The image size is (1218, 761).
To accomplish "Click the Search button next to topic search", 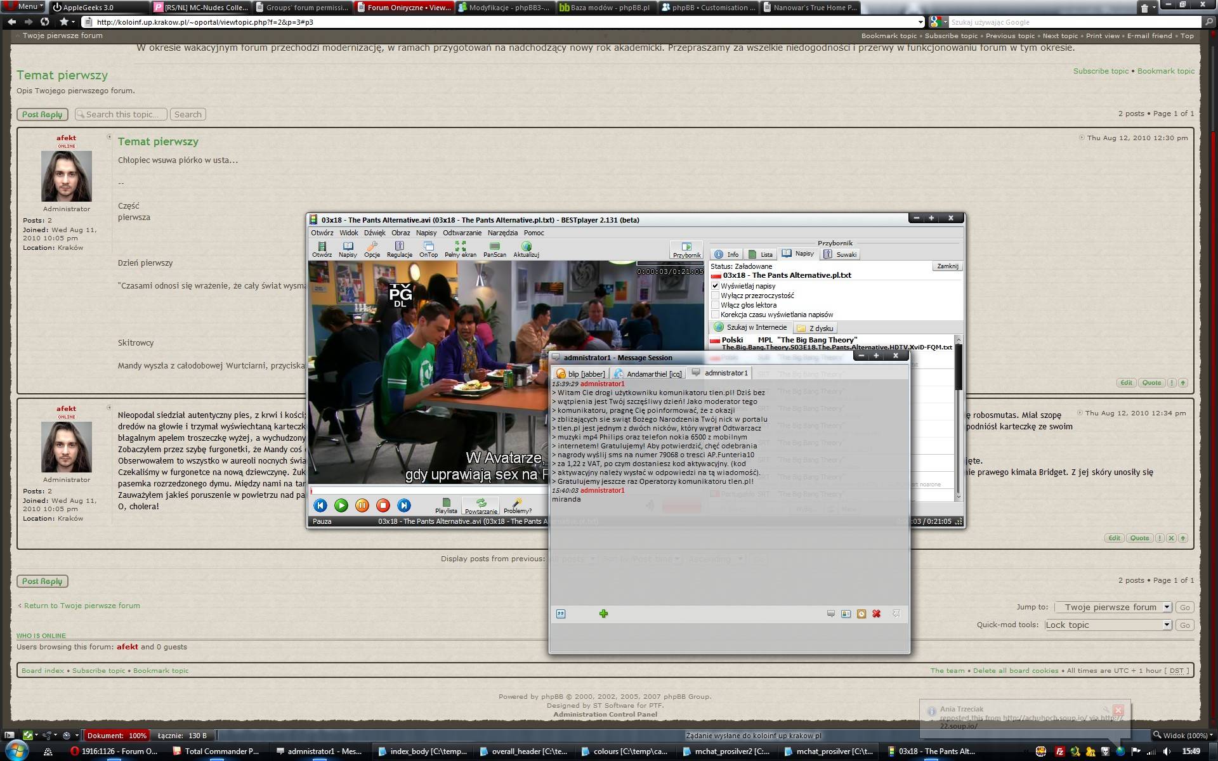I will click(188, 115).
